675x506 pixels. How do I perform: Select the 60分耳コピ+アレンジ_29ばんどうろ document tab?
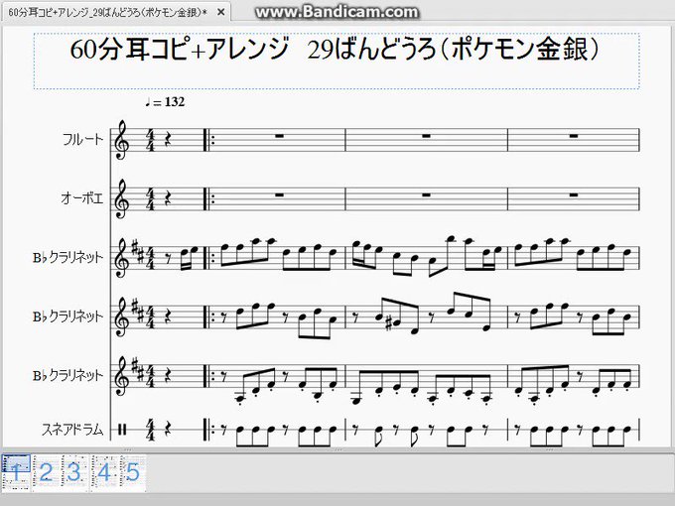[x=116, y=12]
